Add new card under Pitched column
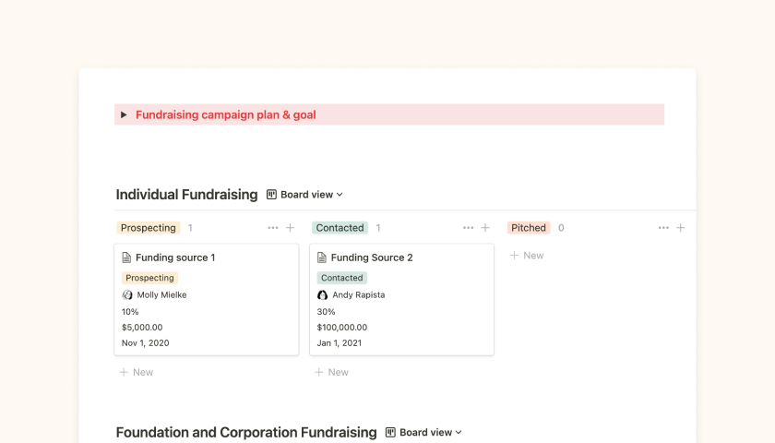Viewport: 775px width, 443px height. (x=527, y=256)
